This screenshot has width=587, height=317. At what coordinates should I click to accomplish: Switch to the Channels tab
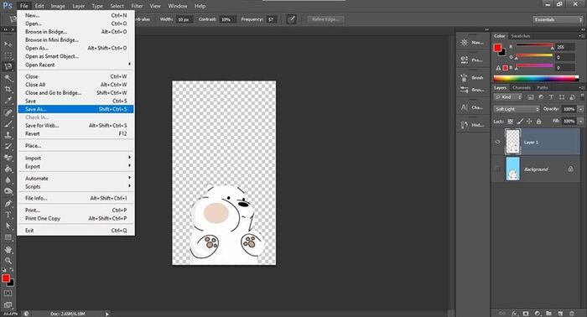click(521, 87)
